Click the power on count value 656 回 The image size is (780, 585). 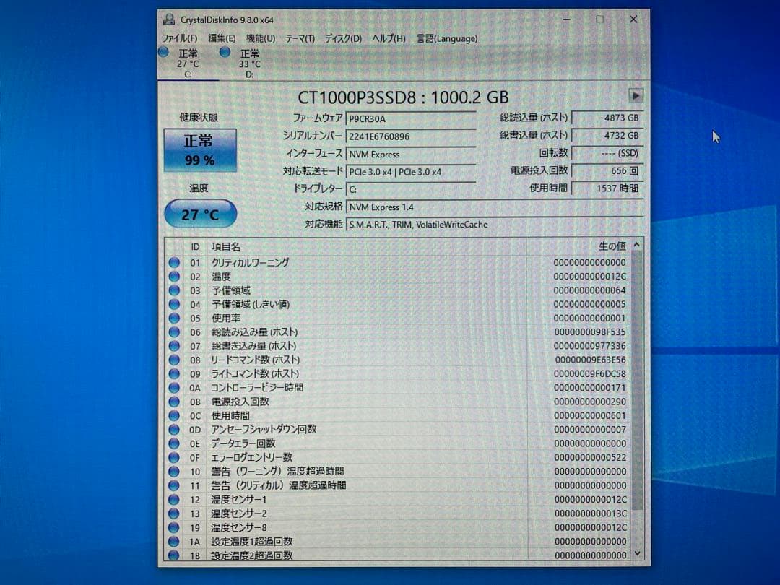[607, 170]
